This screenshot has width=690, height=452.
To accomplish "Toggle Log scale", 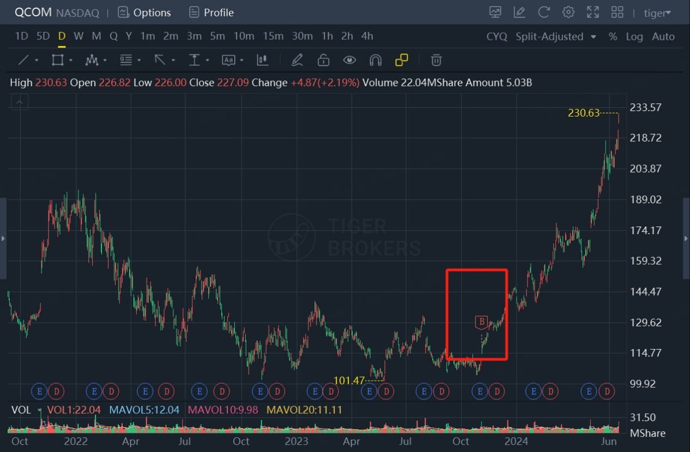I will pos(634,36).
